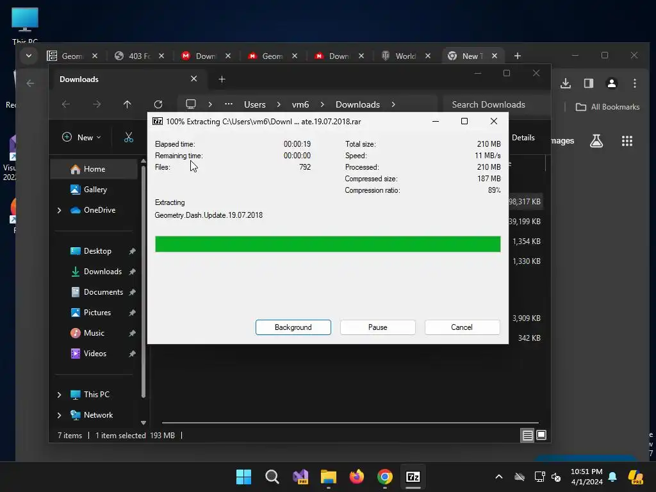This screenshot has height=492, width=656.
Task: Send the extraction to Background
Action: click(x=293, y=327)
